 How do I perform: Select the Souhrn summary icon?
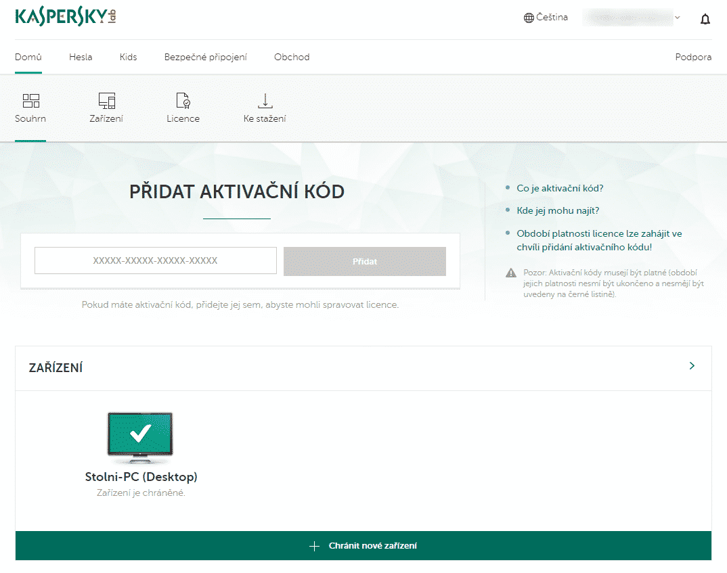point(30,101)
